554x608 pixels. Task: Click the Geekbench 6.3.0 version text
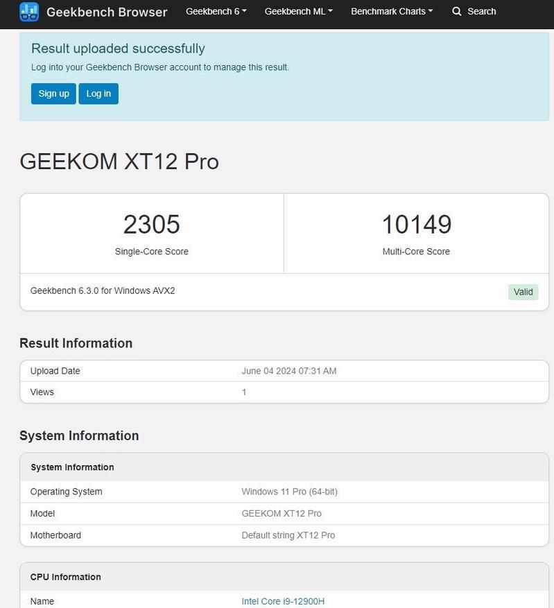tap(103, 291)
